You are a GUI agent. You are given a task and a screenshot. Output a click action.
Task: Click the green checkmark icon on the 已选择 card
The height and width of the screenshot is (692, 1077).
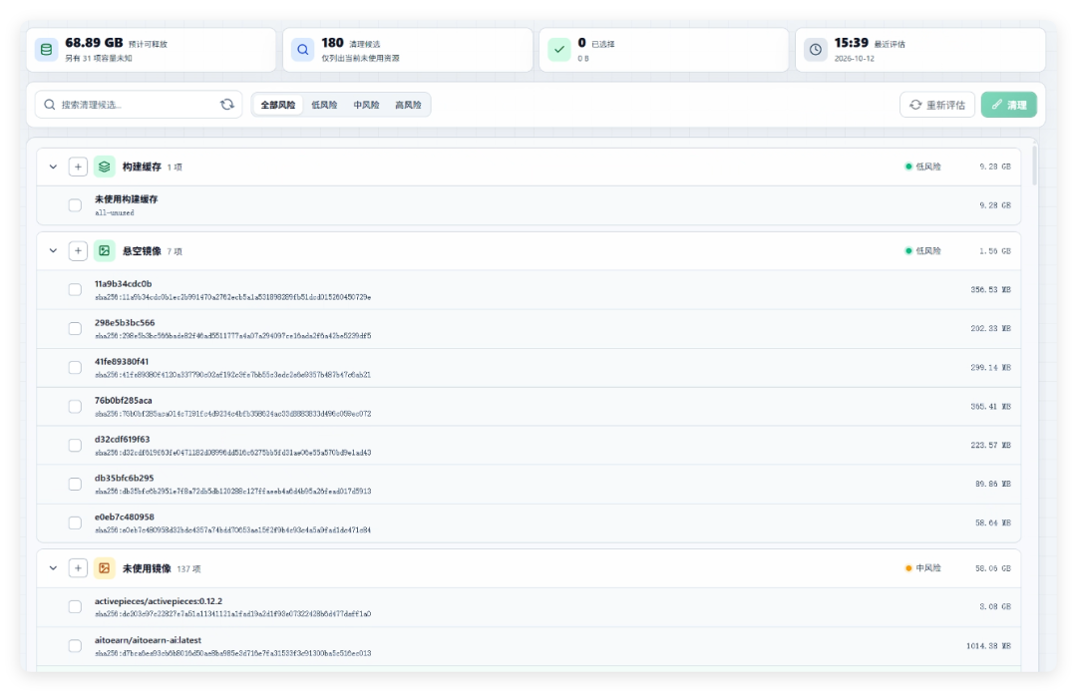[559, 50]
